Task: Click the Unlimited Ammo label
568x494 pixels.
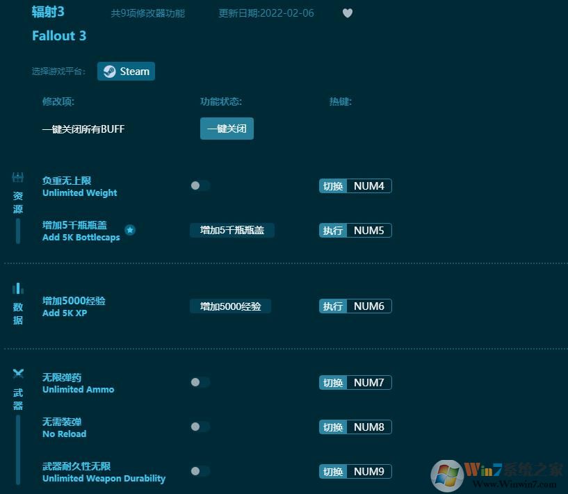Action: pyautogui.click(x=79, y=389)
